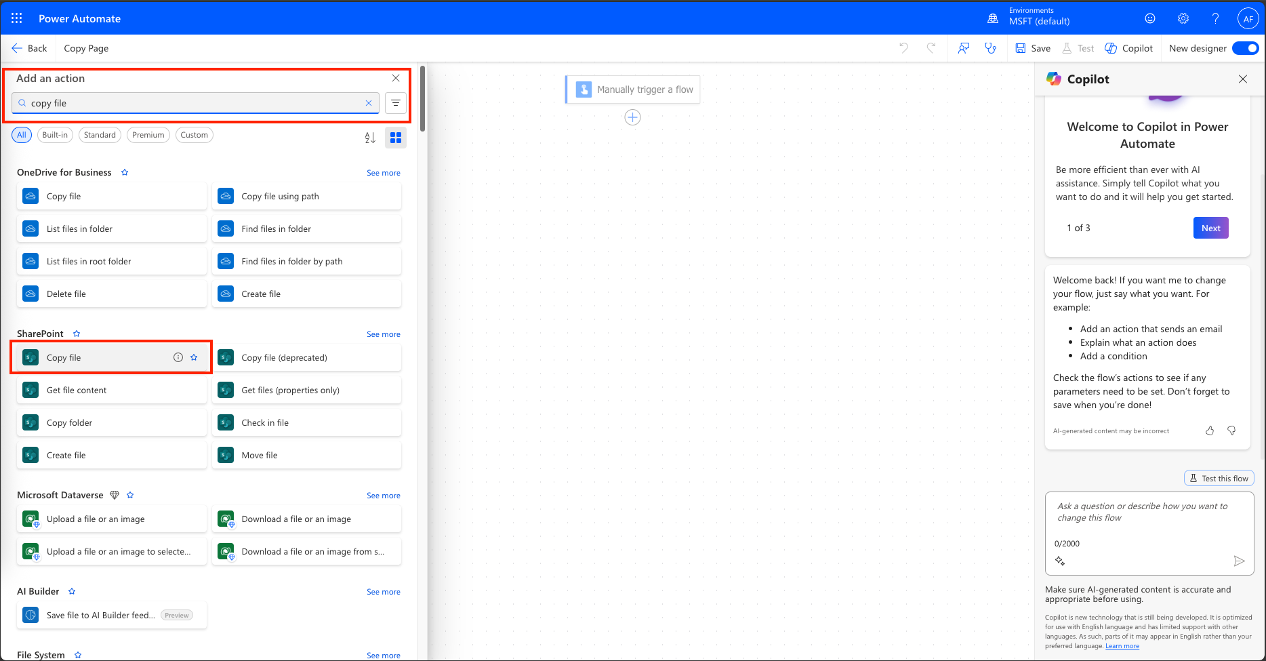Click plus icon below the trigger
Screen dimensions: 1266x661
pos(632,118)
